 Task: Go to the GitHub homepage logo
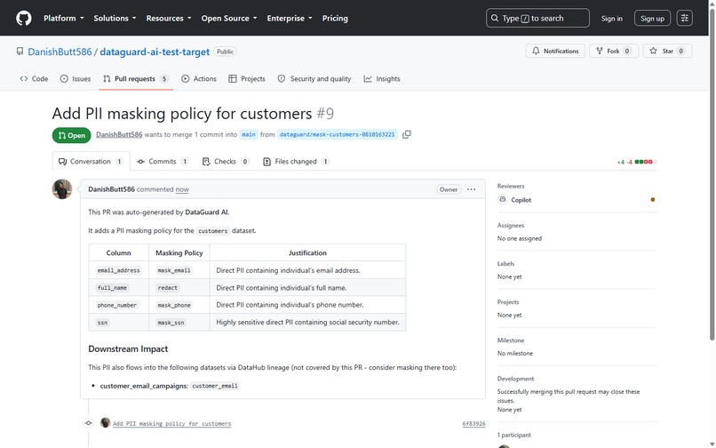[x=24, y=19]
